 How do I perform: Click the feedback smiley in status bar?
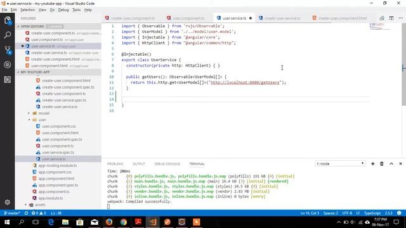click(399, 213)
